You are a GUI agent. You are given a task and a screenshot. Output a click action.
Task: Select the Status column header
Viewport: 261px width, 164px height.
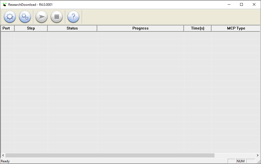coord(72,28)
